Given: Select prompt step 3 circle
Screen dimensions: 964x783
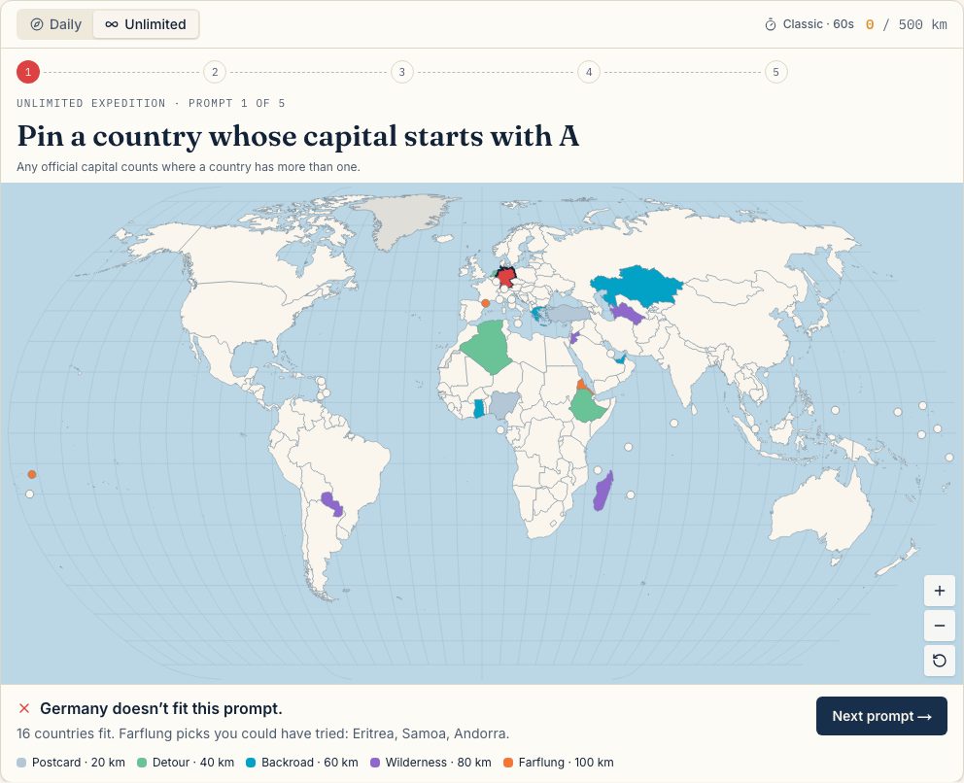Looking at the screenshot, I should [402, 72].
